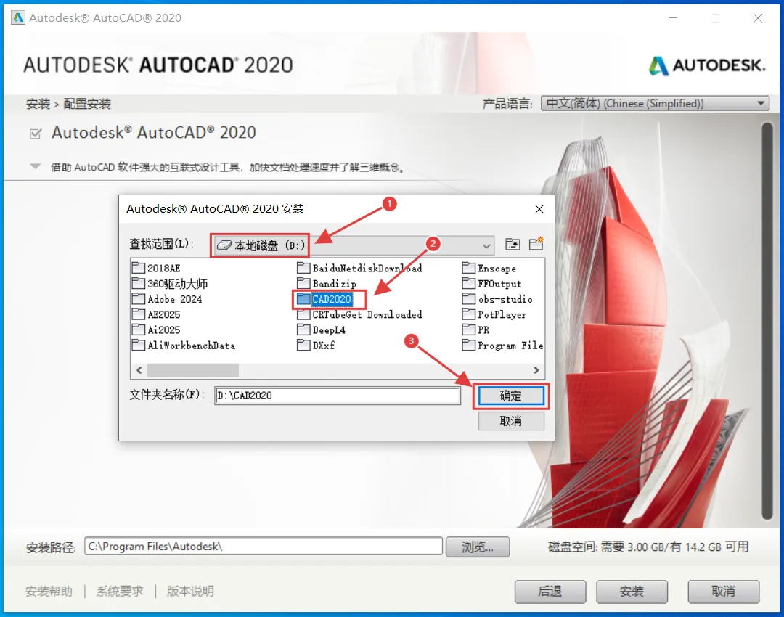784x617 pixels.
Task: Click the Enscape folder icon
Action: click(468, 268)
